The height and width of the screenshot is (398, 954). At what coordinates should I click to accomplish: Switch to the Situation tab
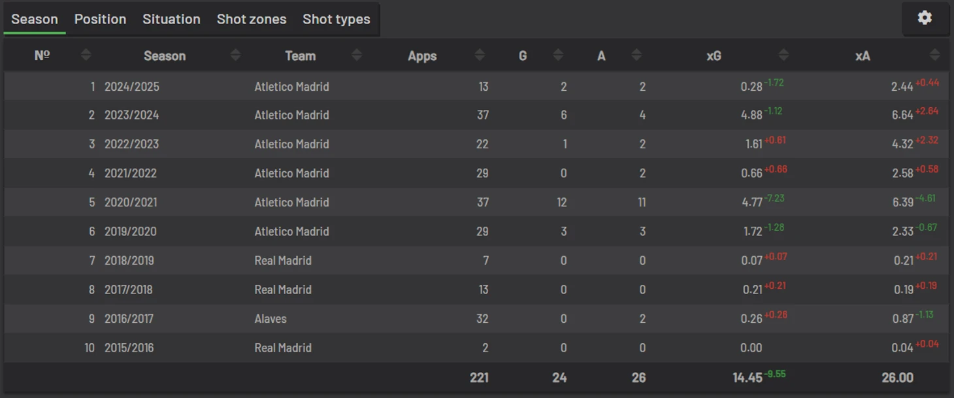(x=171, y=19)
